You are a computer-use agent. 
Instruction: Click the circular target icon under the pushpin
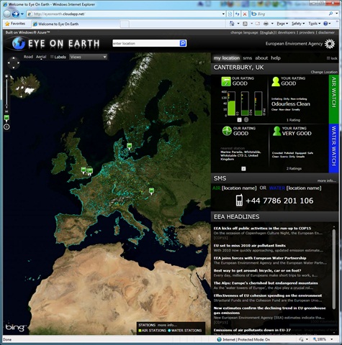tap(6, 127)
